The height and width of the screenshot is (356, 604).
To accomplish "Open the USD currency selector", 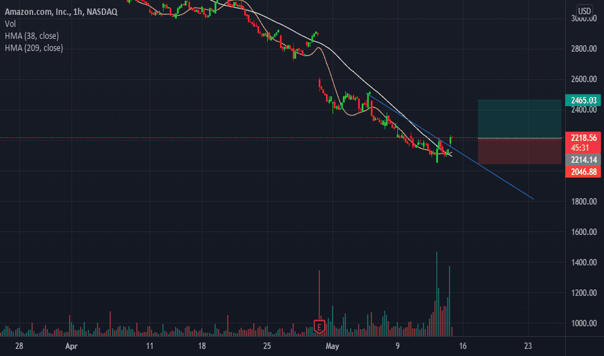I will point(584,11).
